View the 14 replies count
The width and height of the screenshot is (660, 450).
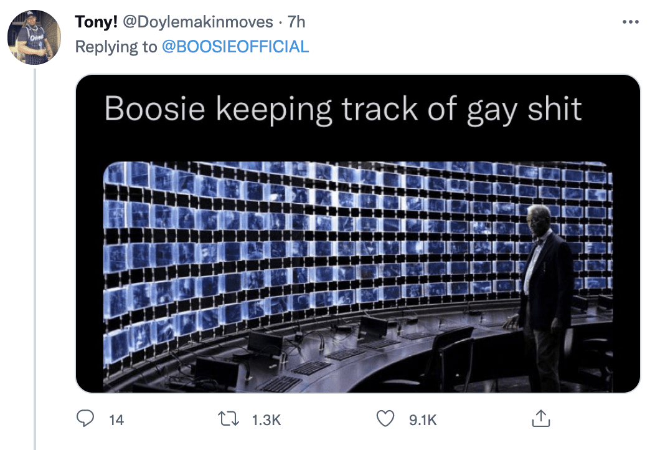tap(116, 420)
